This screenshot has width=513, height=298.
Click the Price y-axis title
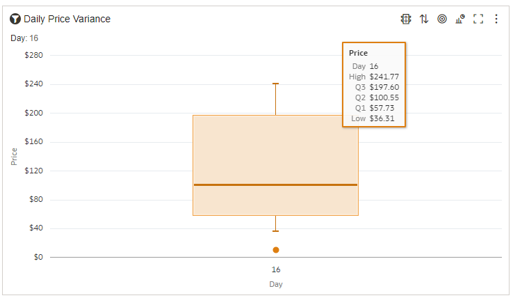tap(14, 156)
